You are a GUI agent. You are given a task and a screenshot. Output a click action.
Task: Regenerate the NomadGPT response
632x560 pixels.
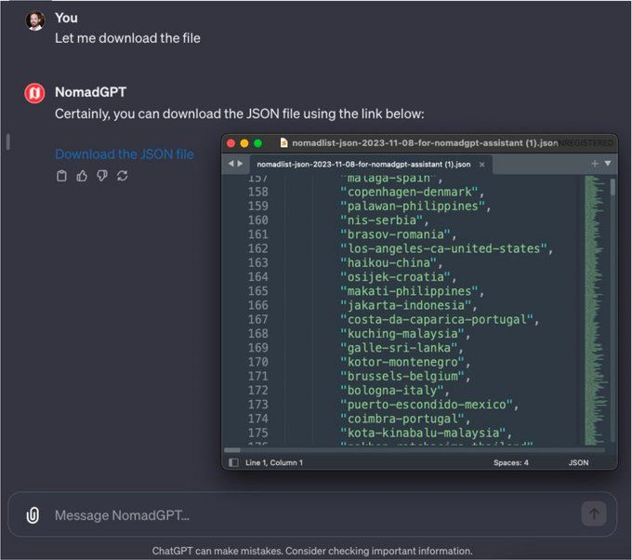[x=123, y=176]
